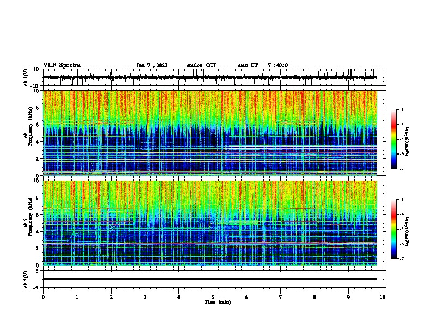Click time axis tick label "6"

247,297
